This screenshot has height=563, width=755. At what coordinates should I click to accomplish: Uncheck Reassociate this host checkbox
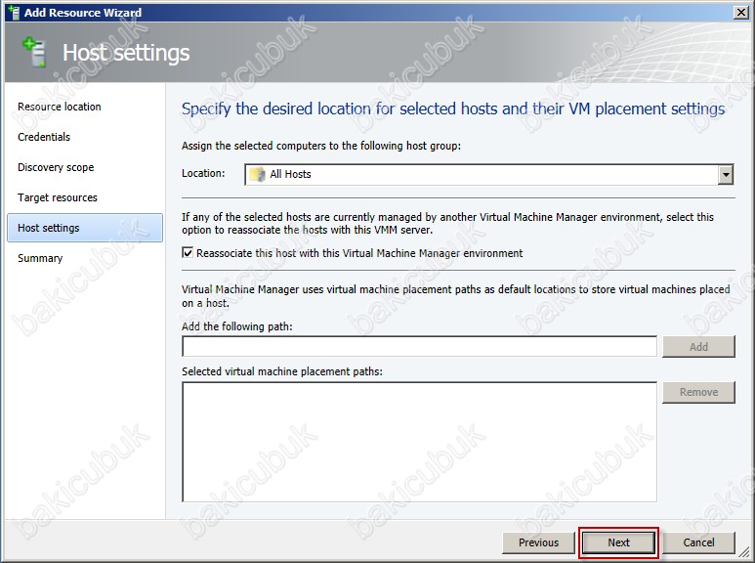pyautogui.click(x=188, y=252)
